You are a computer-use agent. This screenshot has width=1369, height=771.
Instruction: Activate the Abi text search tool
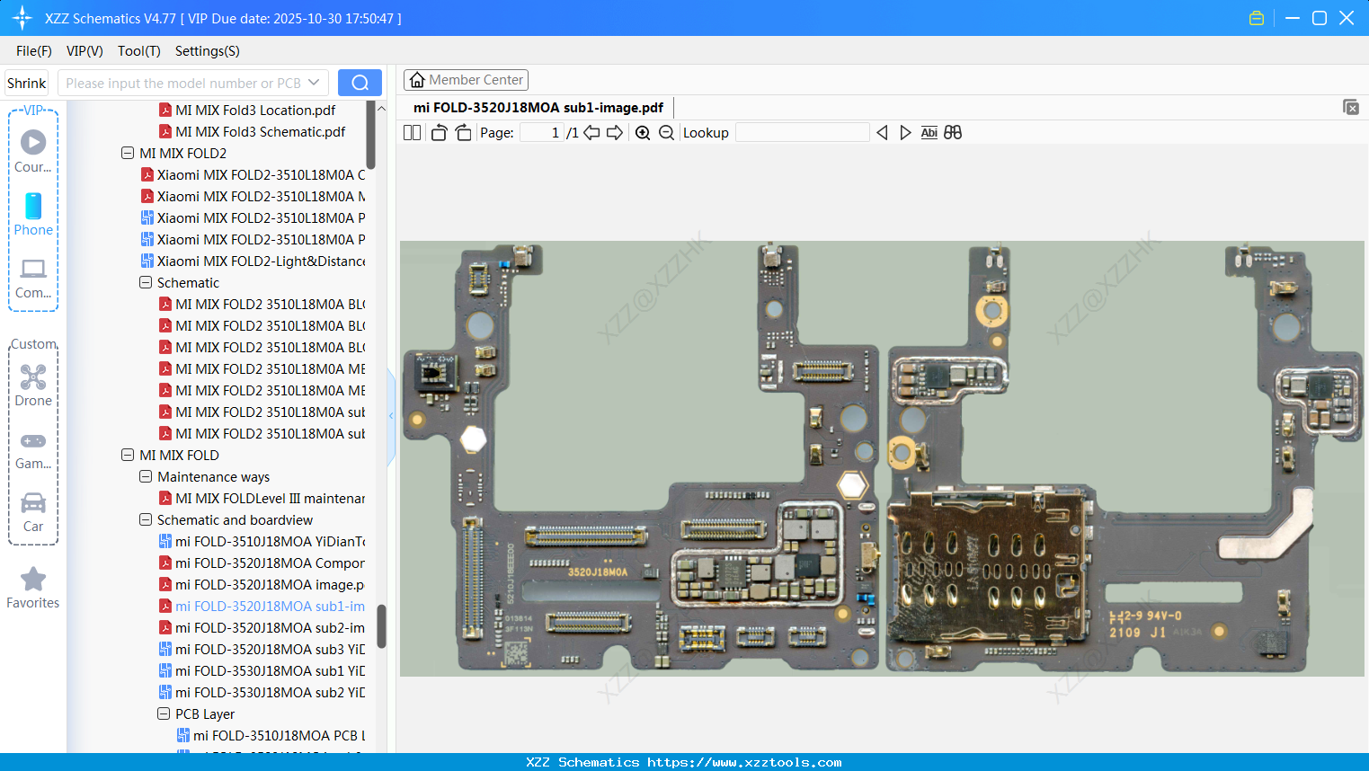(x=929, y=132)
